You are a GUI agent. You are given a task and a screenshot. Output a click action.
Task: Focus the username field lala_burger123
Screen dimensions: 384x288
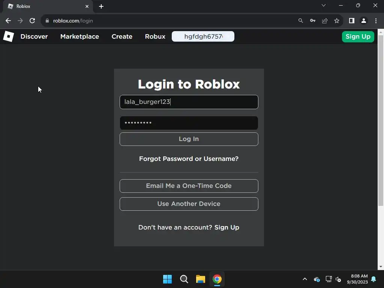coord(189,102)
